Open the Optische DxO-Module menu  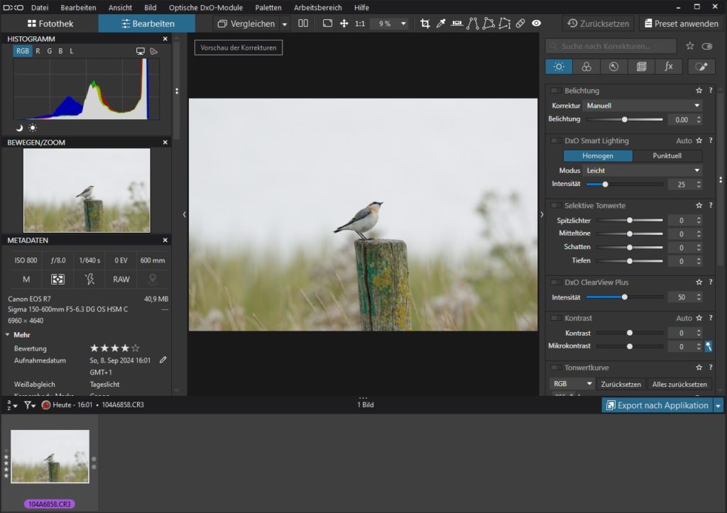point(205,7)
